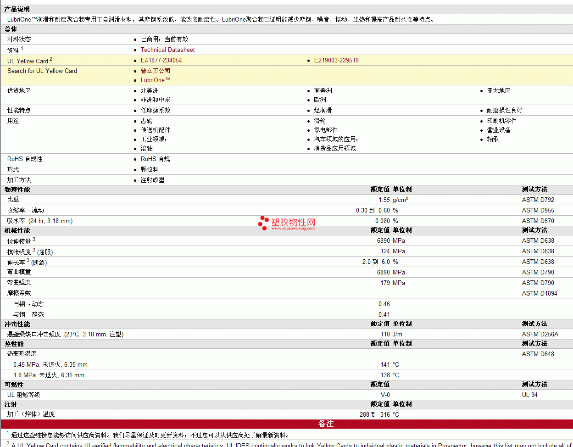Click the water absorption value 0.080

coord(382,221)
